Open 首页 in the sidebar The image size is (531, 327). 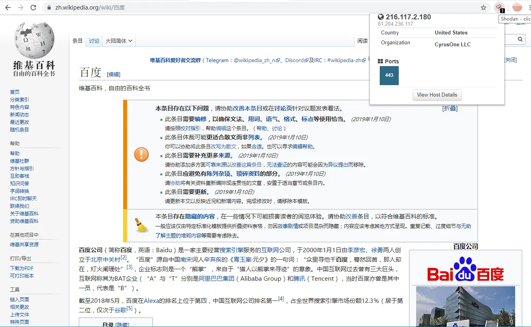coord(15,92)
